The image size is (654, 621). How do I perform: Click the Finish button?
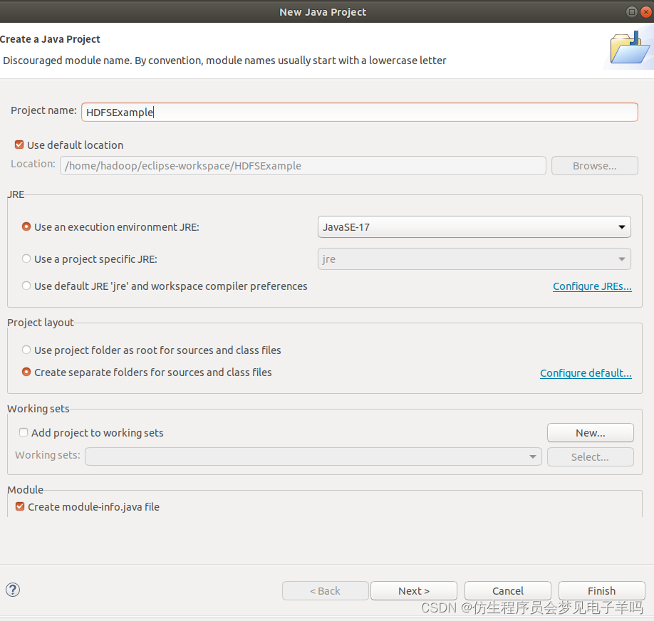coord(602,591)
